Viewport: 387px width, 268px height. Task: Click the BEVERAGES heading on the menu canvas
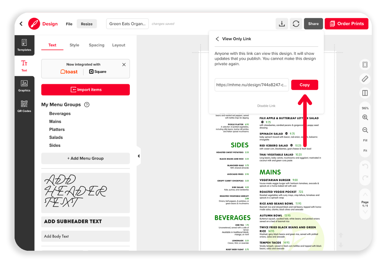click(x=232, y=218)
